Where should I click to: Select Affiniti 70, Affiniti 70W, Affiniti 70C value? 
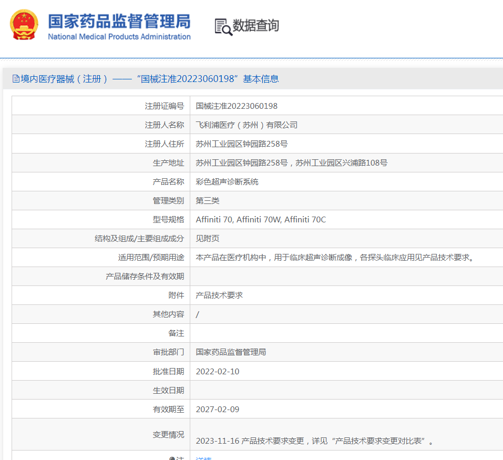(261, 220)
